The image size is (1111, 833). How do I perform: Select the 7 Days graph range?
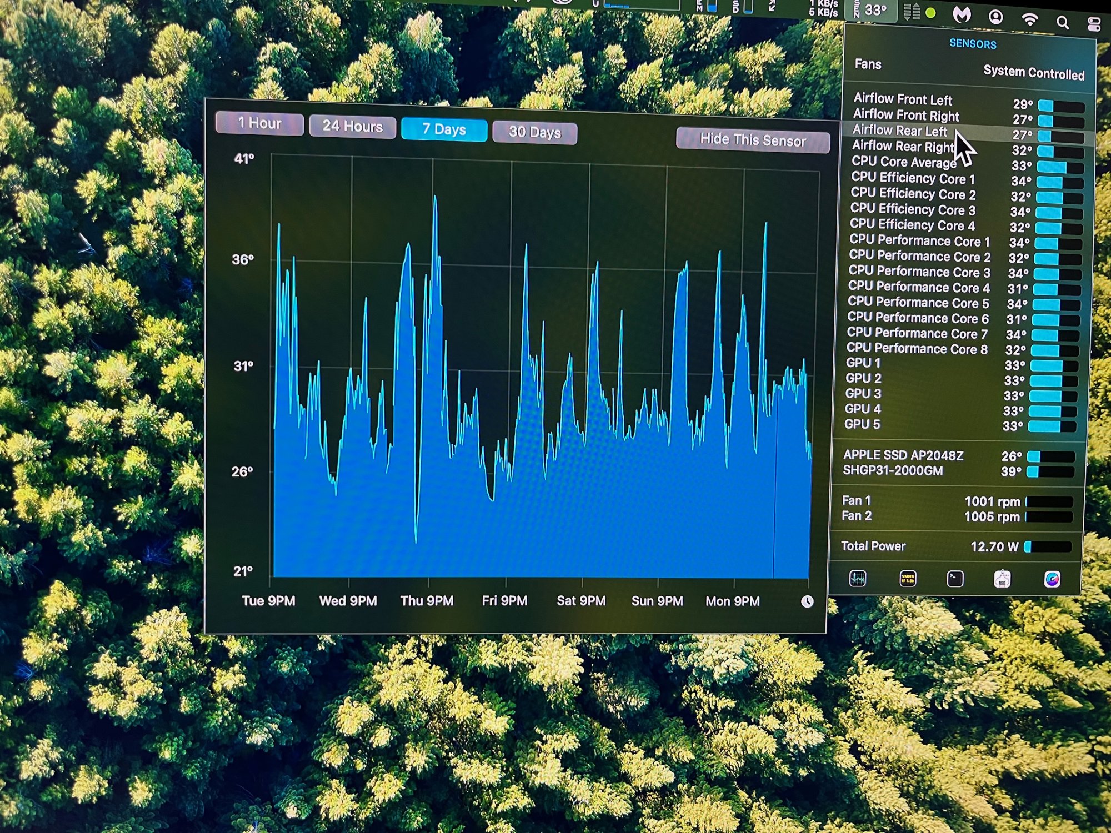pyautogui.click(x=444, y=130)
